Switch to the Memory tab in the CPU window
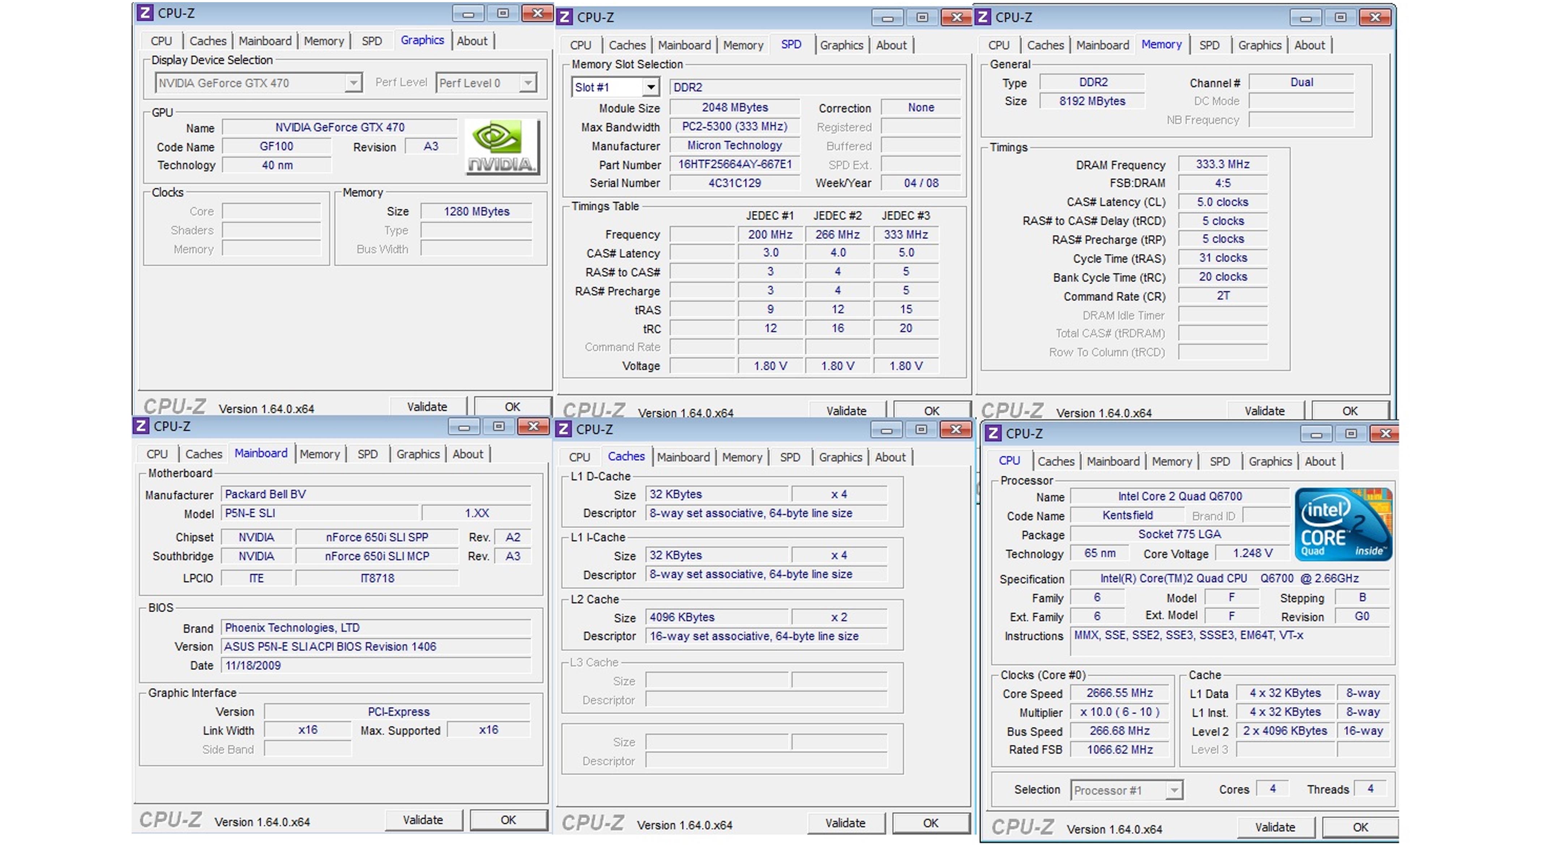This screenshot has height=852, width=1546. click(1171, 461)
